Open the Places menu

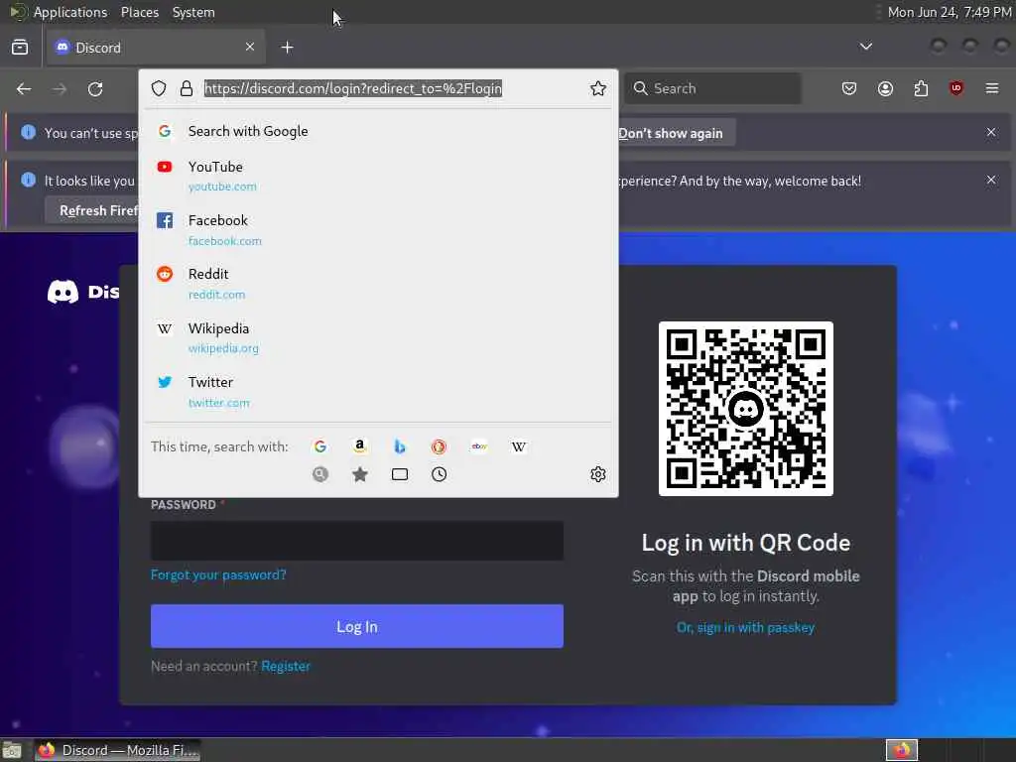coord(139,12)
